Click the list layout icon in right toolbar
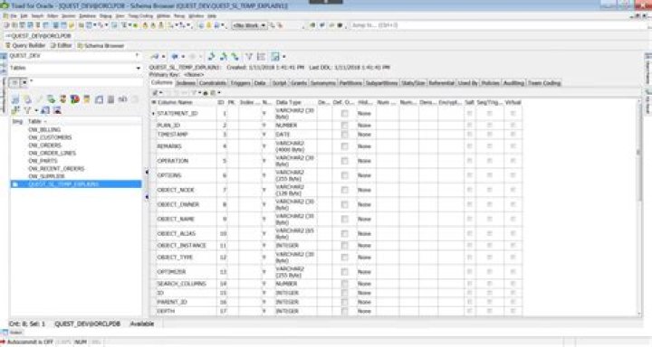 click(261, 56)
